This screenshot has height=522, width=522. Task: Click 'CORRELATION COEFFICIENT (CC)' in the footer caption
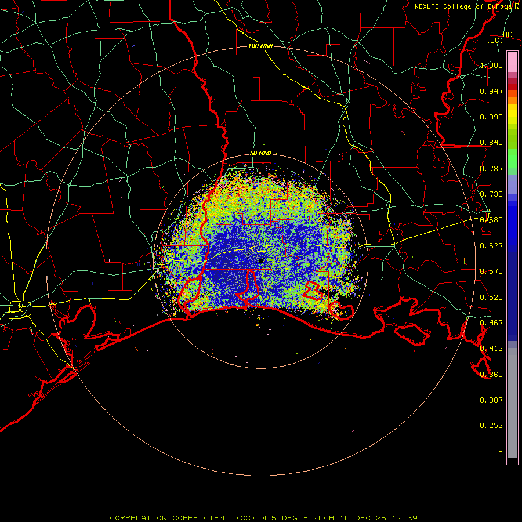pos(183,518)
